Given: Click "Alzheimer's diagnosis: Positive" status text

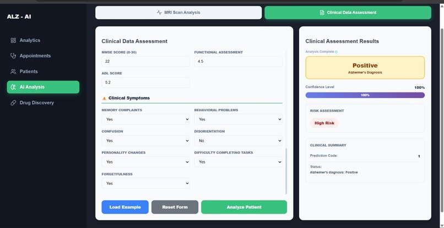Looking at the screenshot, I should 334,172.
